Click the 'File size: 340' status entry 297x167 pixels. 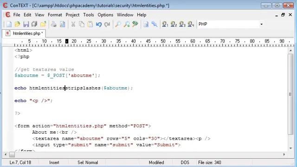coord(209,162)
